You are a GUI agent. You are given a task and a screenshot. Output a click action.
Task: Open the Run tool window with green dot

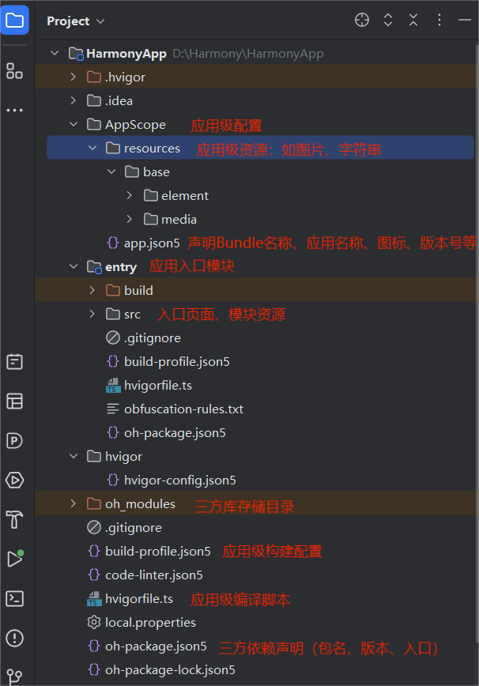coord(15,559)
